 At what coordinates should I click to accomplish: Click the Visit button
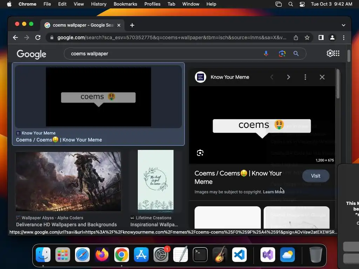pos(316,176)
